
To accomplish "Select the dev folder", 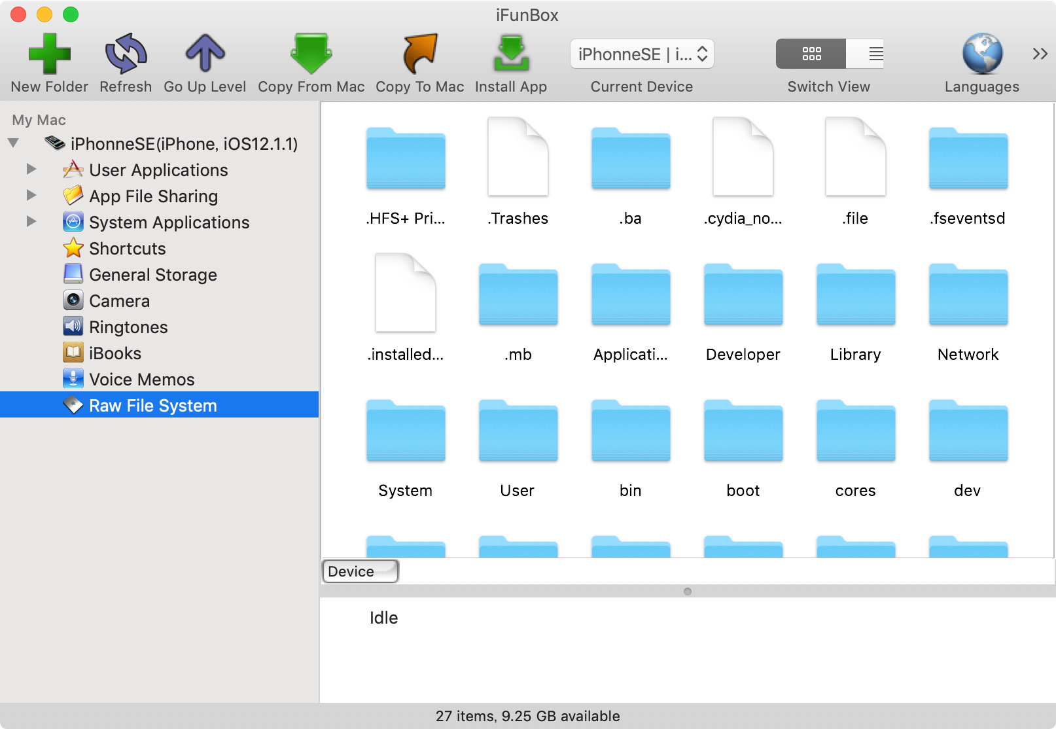I will 968,431.
